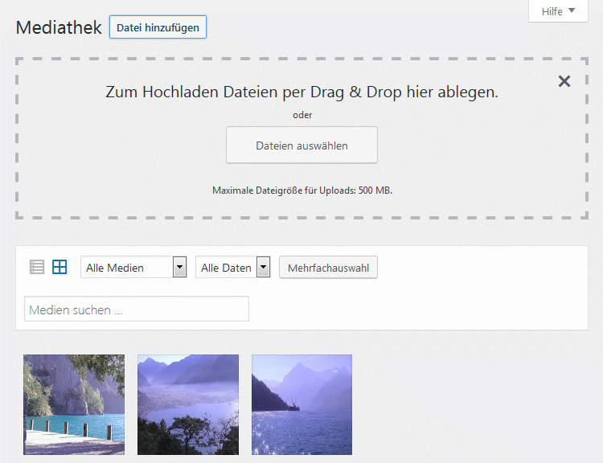Click the 'oder' text in upload area
Image resolution: width=603 pixels, height=463 pixels.
point(301,115)
